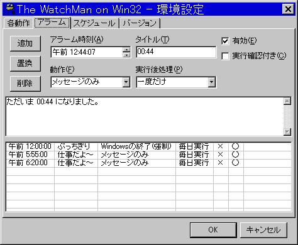
Task: Click the キャンセル button
Action: coord(263,230)
